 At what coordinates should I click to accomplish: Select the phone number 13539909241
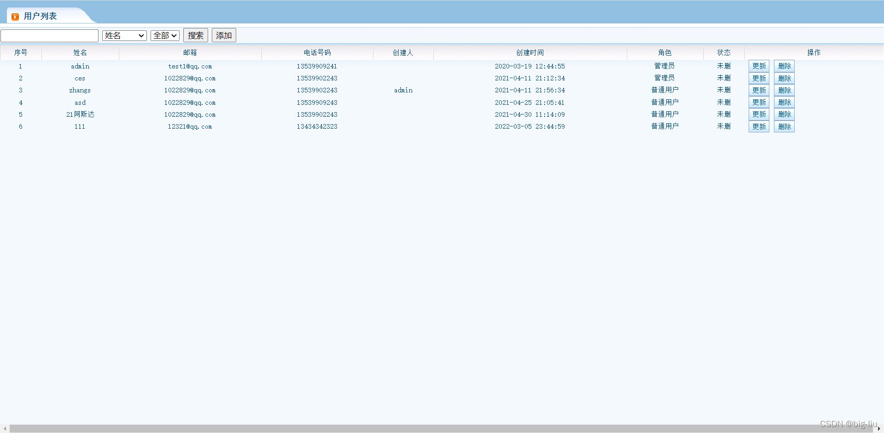click(317, 66)
